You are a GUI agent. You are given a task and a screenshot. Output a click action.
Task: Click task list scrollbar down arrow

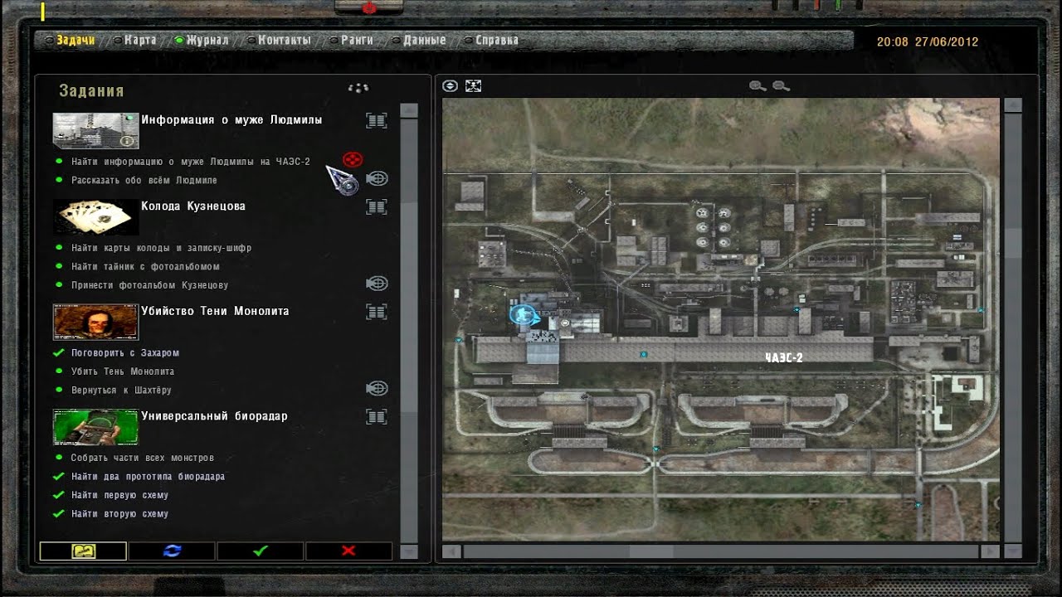408,551
